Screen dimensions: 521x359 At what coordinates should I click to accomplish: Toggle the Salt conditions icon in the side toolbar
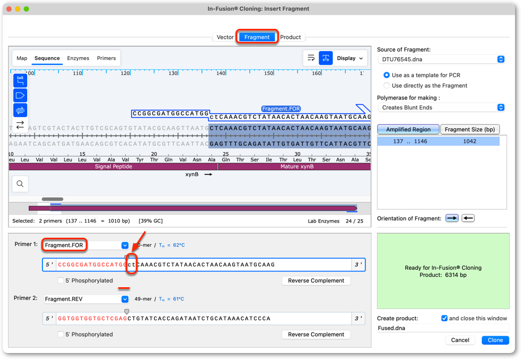coord(20,81)
